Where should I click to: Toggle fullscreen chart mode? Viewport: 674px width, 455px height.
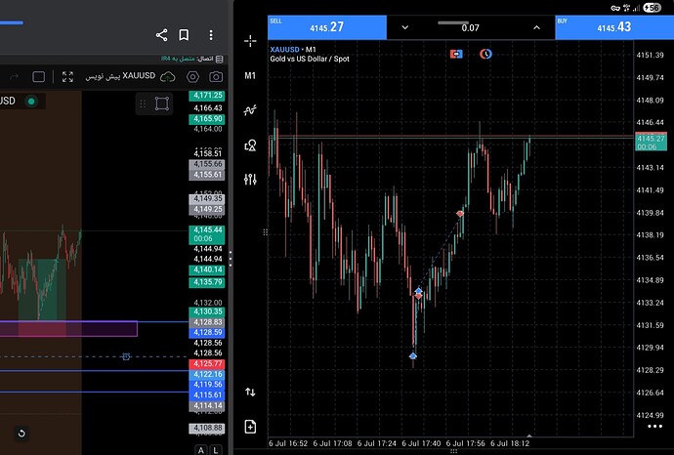click(67, 77)
